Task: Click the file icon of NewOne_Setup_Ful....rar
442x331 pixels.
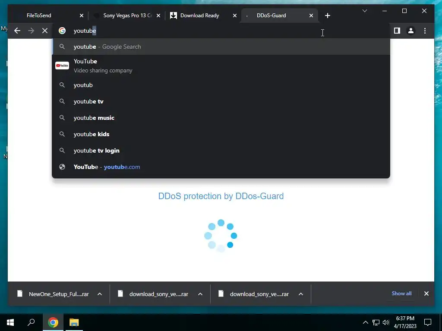Action: tap(20, 294)
